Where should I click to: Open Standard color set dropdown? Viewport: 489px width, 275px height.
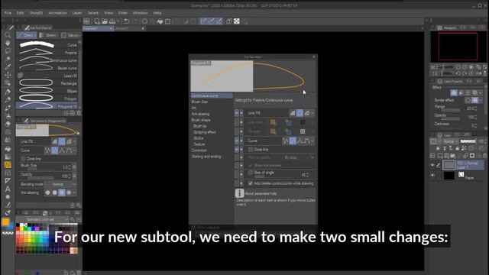(x=43, y=219)
